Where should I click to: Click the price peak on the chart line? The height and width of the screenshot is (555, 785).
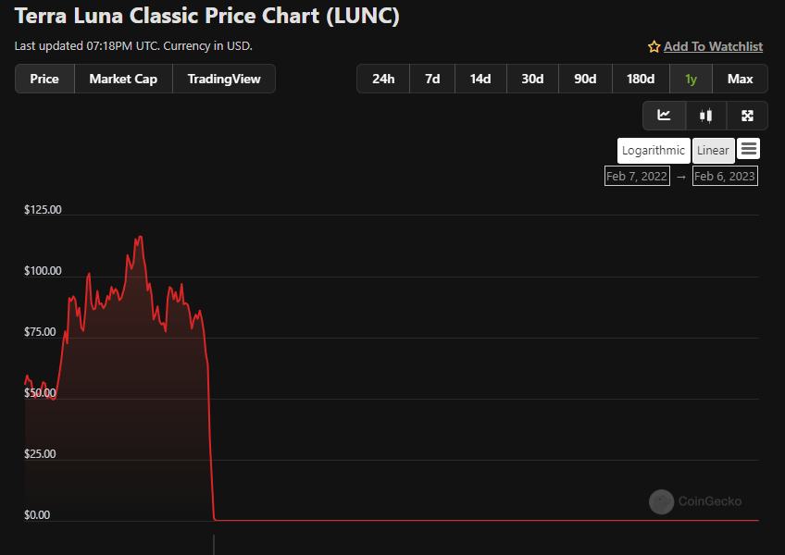[x=139, y=237]
